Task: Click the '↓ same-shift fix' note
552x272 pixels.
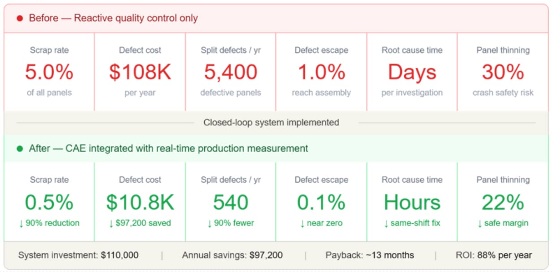Action: click(x=412, y=223)
